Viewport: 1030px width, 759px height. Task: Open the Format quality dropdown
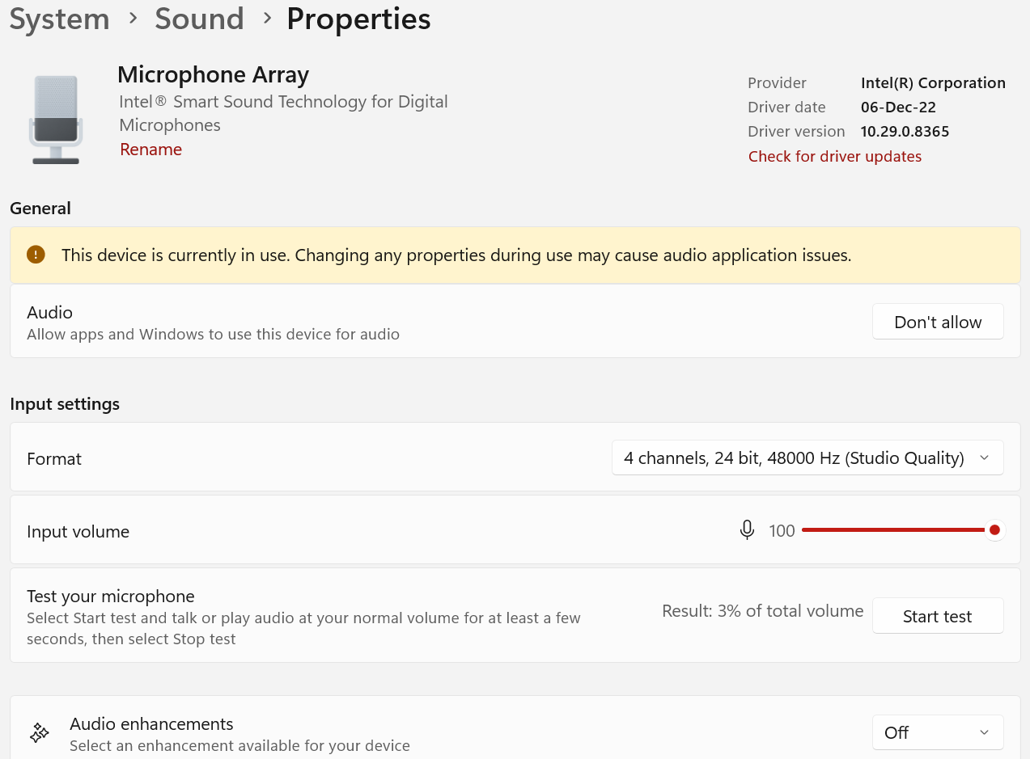pos(807,458)
